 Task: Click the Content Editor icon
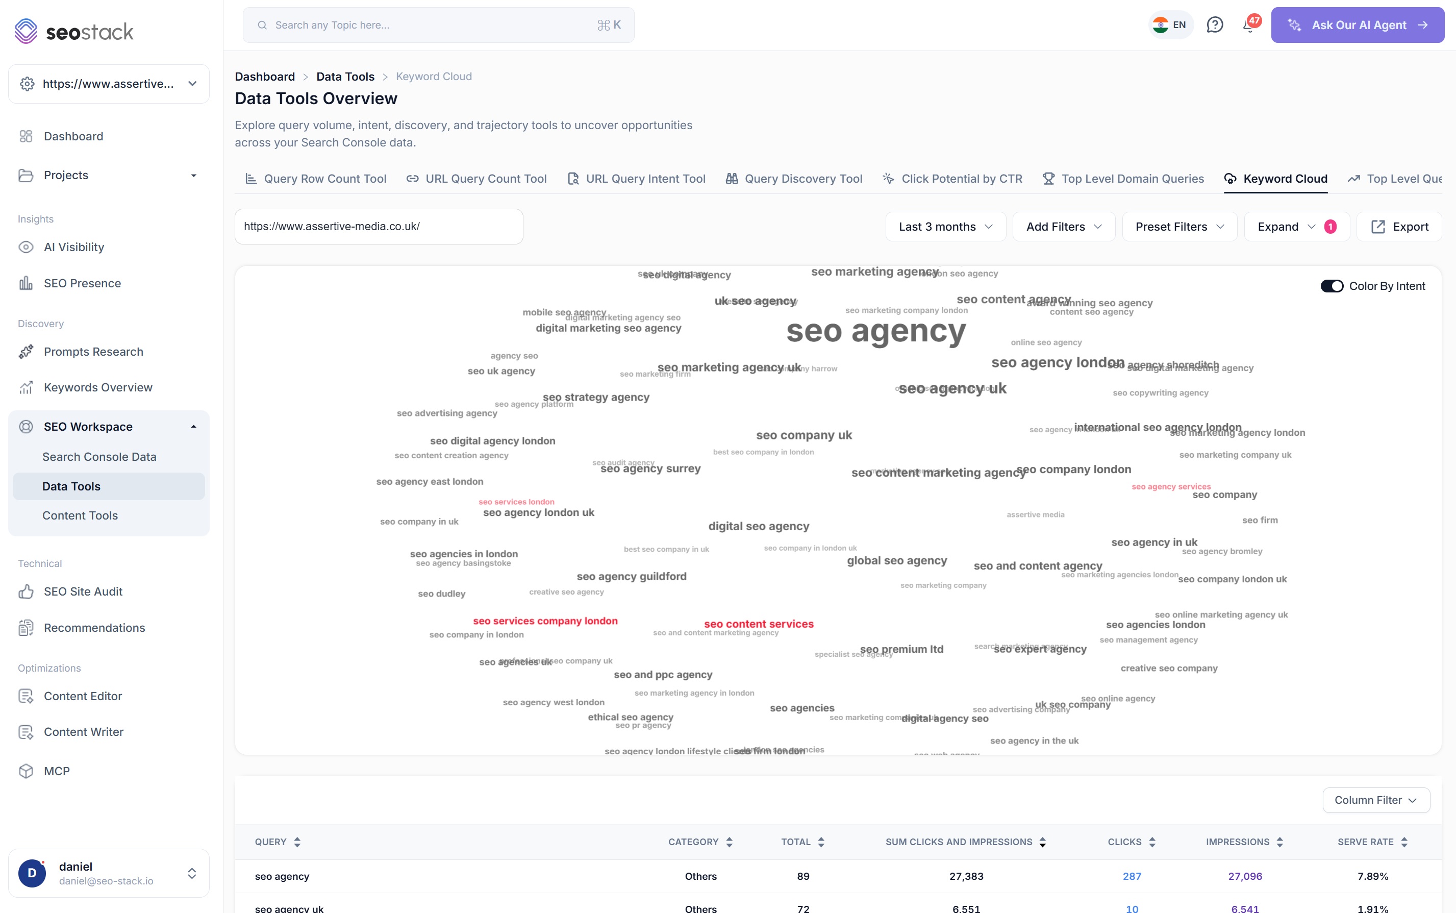(26, 696)
